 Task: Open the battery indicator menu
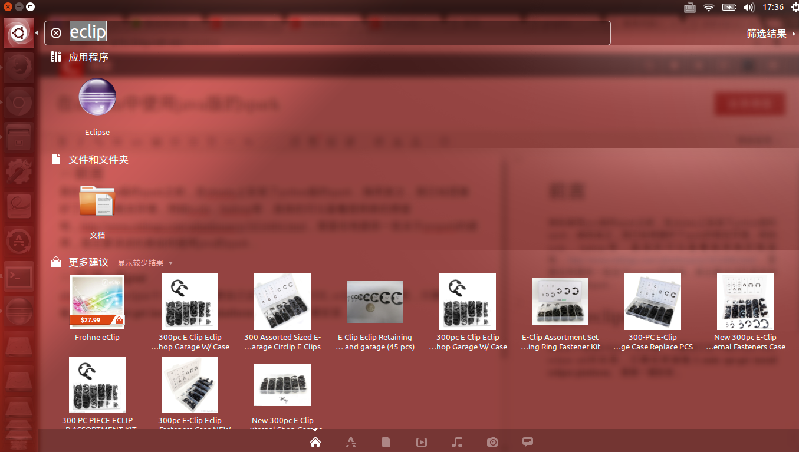click(x=729, y=8)
